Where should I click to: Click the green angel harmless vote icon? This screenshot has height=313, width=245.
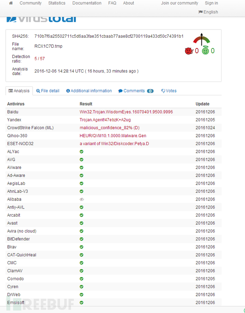coord(205,51)
